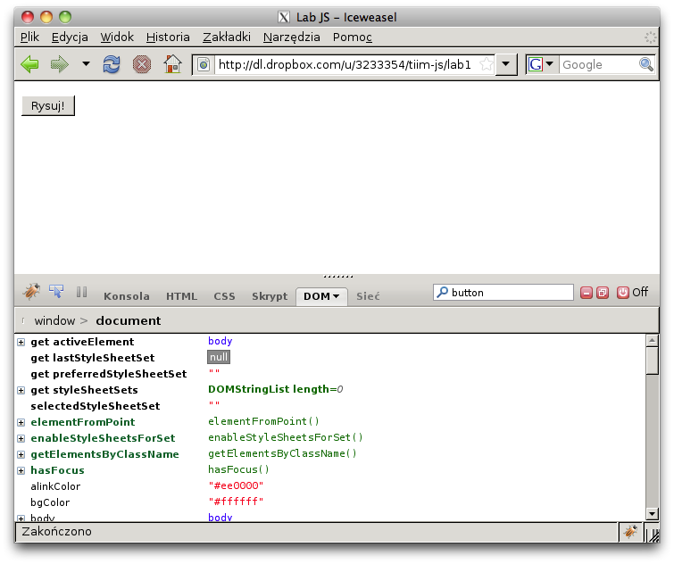Screen dimensions: 674x564
Task: Click the Forward navigation arrow
Action: (x=59, y=64)
